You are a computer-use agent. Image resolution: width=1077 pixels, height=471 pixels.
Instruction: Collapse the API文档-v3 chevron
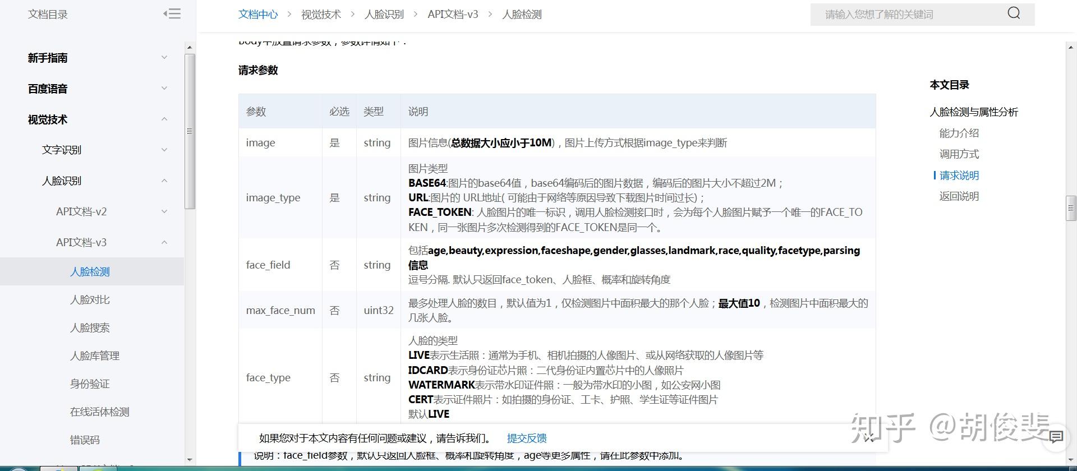pos(164,242)
